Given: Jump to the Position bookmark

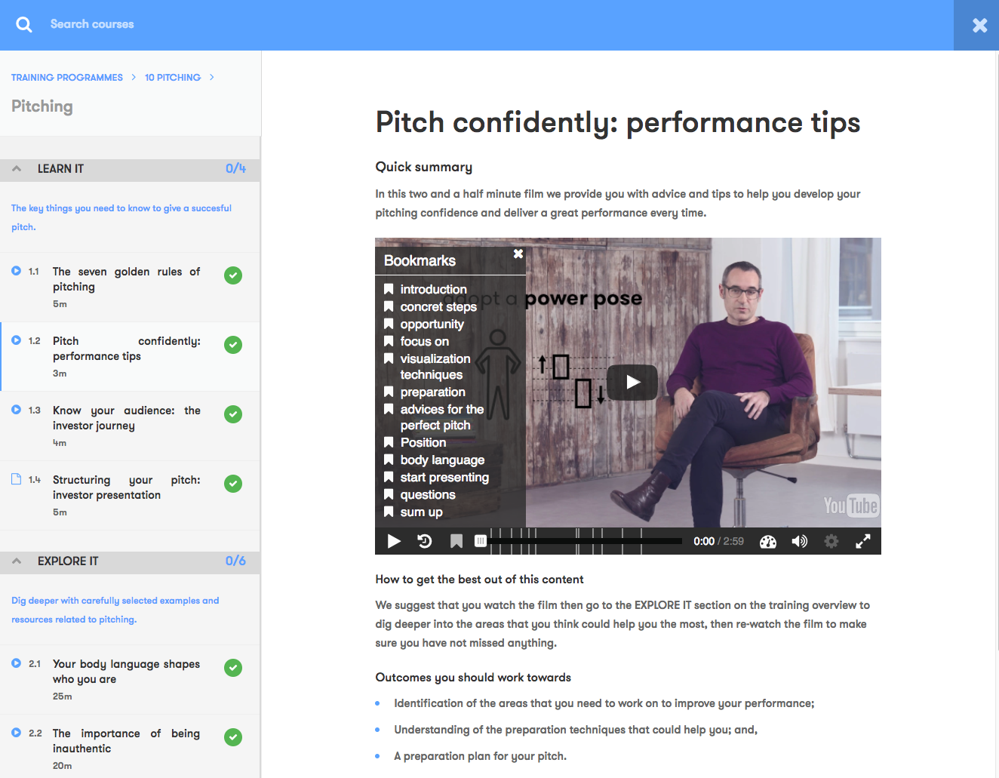Looking at the screenshot, I should point(423,442).
